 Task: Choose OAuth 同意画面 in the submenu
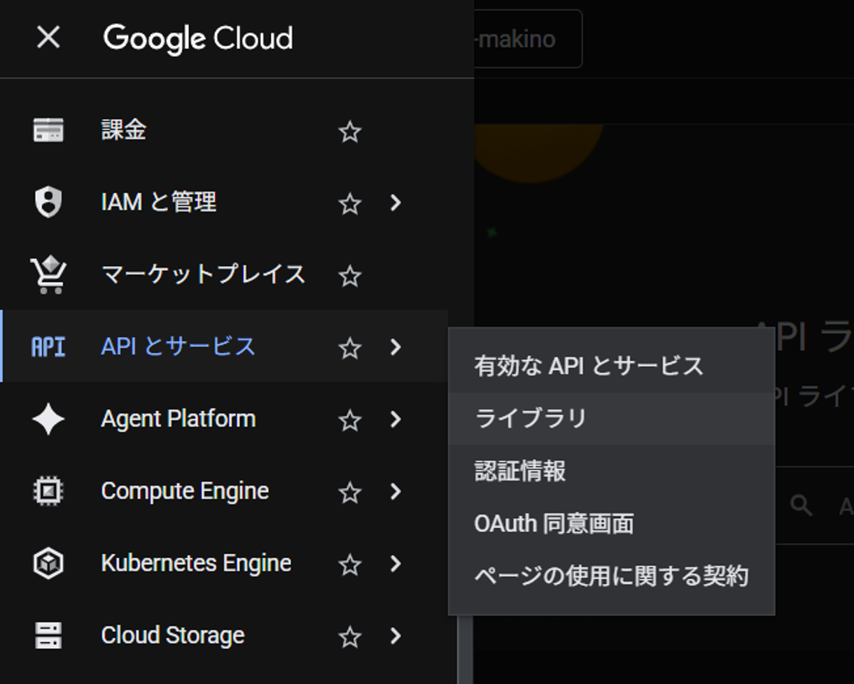[x=612, y=523]
